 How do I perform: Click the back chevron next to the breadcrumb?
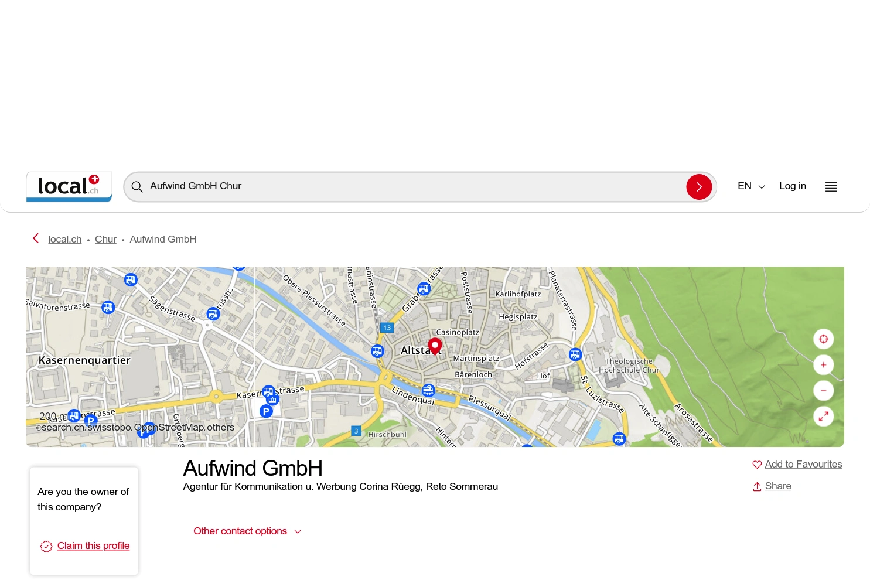tap(35, 238)
